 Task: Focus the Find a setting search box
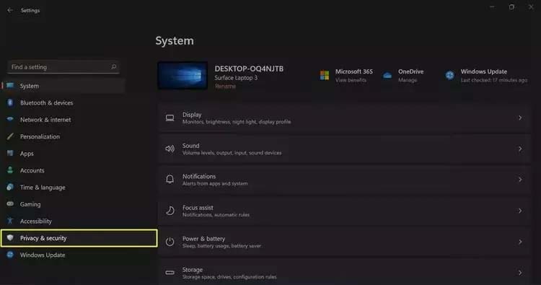click(63, 67)
